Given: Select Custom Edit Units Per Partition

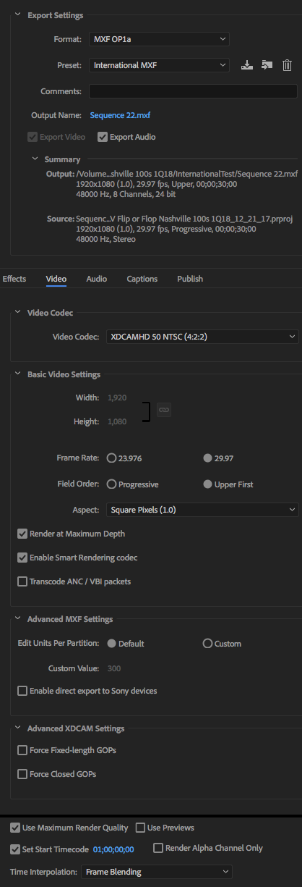Looking at the screenshot, I should (208, 643).
